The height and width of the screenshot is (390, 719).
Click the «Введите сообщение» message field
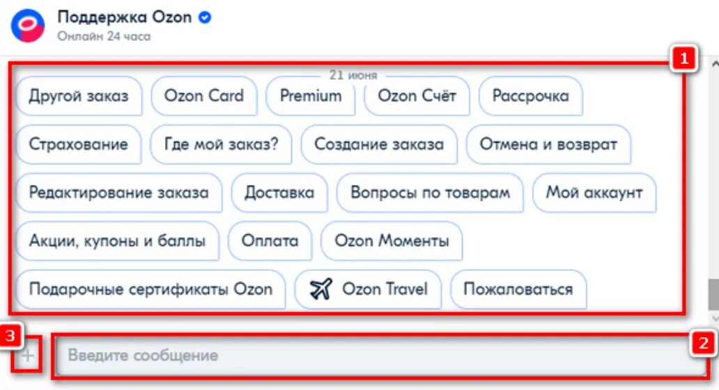(x=380, y=355)
